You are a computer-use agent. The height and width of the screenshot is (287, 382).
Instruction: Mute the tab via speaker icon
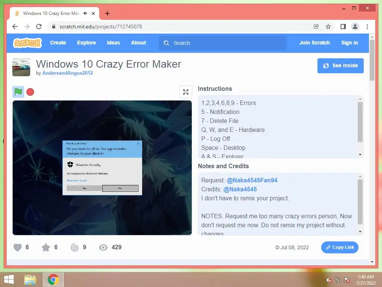(85, 13)
